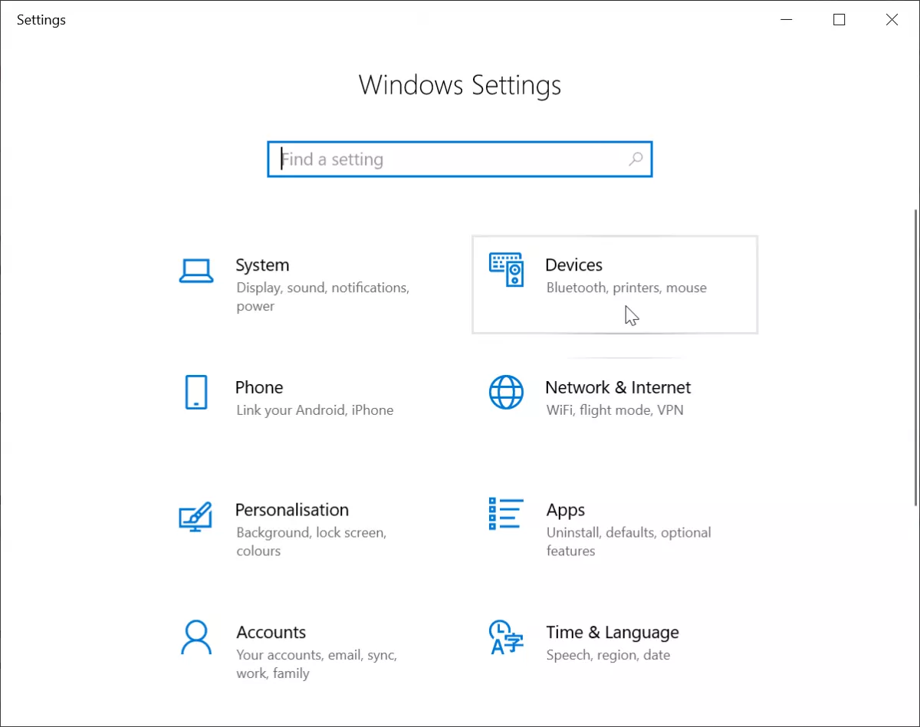Minimize the Settings window

(786, 20)
